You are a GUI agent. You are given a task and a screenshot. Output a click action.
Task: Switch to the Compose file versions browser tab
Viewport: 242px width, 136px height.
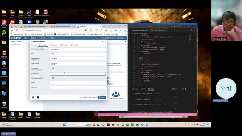click(x=36, y=26)
